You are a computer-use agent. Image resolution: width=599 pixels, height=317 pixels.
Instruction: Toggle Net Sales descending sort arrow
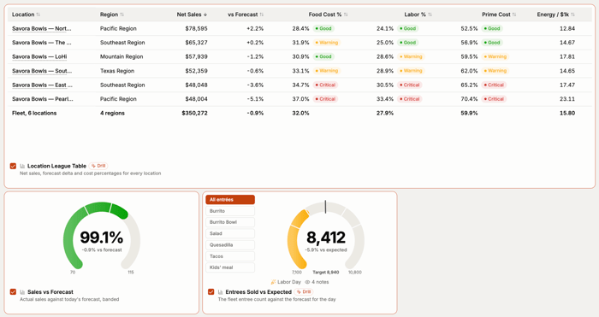(x=205, y=15)
